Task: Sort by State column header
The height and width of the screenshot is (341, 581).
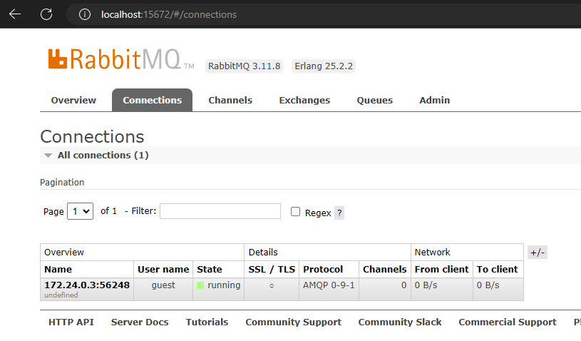Action: 210,270
